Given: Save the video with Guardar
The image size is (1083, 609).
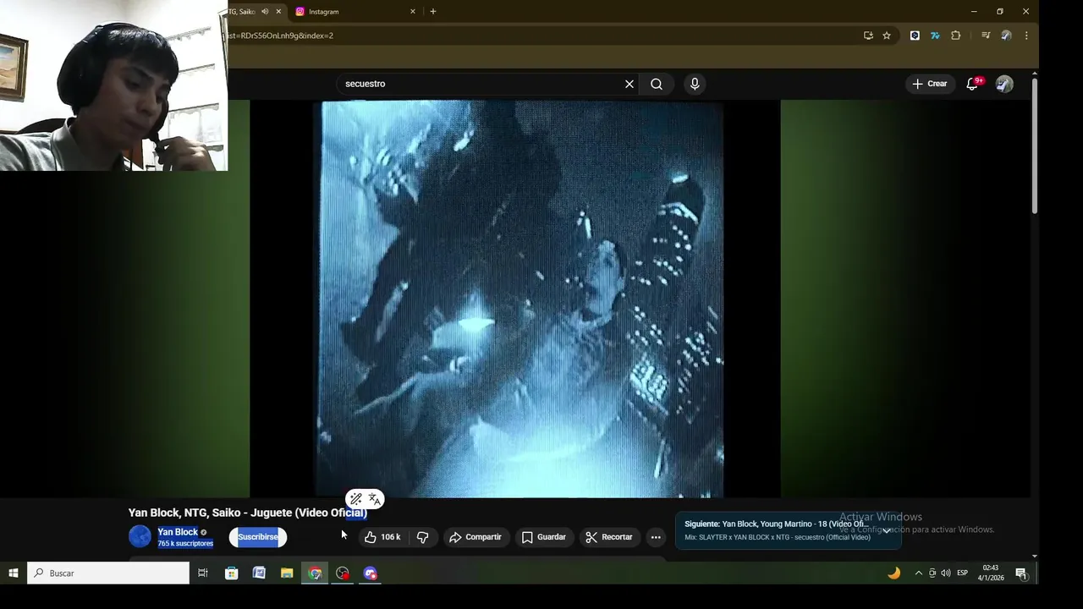Looking at the screenshot, I should click(x=543, y=537).
